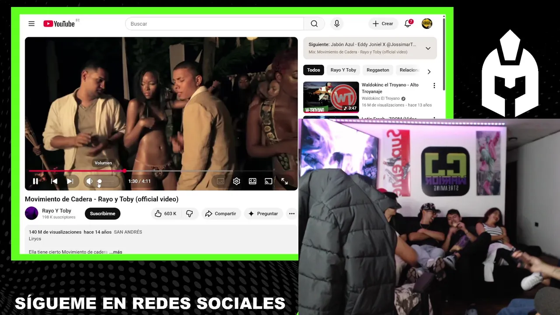Click the Buscar search input field
The width and height of the screenshot is (560, 315).
coord(214,24)
